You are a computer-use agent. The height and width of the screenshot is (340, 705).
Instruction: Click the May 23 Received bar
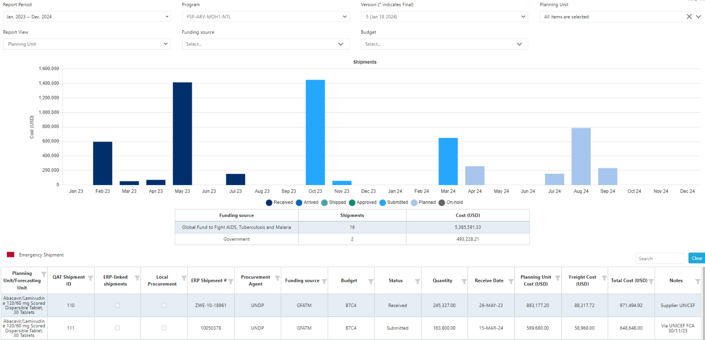pos(182,134)
